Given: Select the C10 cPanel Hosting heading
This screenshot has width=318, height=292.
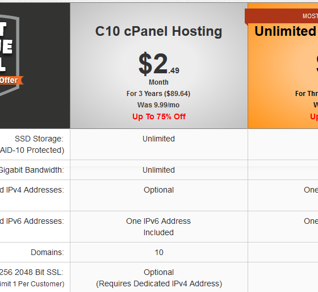Looking at the screenshot, I should [x=158, y=31].
